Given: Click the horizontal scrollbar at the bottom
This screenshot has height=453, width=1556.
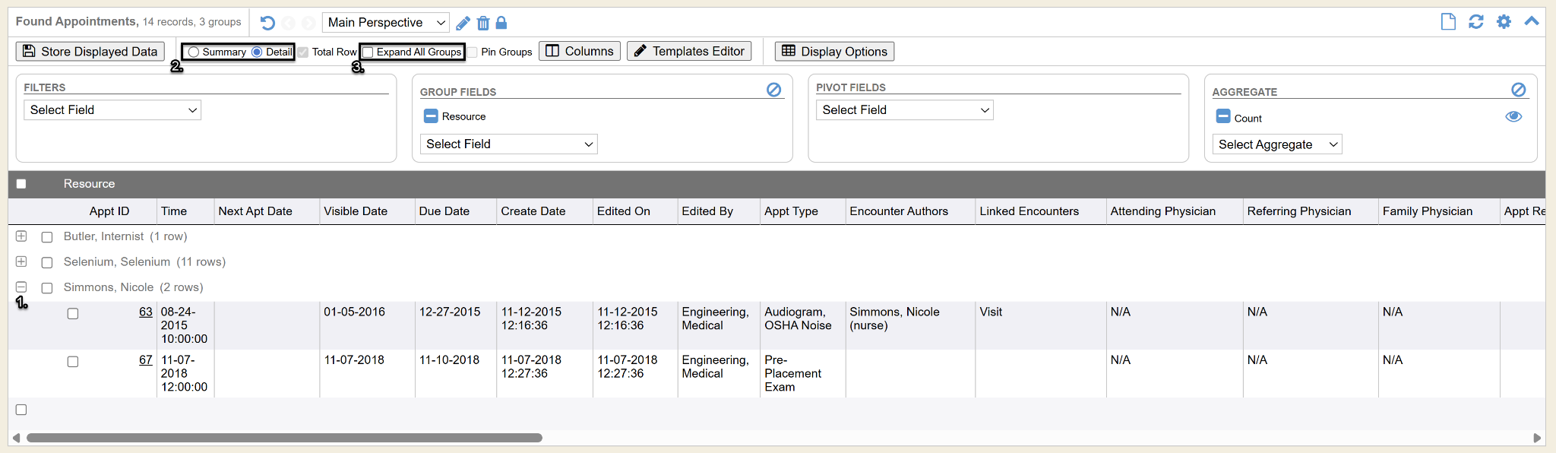Looking at the screenshot, I should pyautogui.click(x=284, y=438).
